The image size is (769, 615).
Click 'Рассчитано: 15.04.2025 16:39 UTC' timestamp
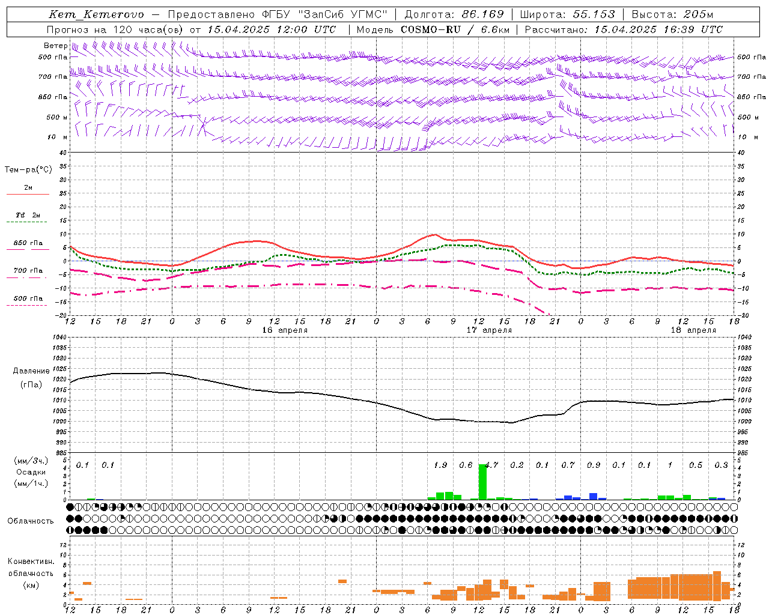pos(624,29)
